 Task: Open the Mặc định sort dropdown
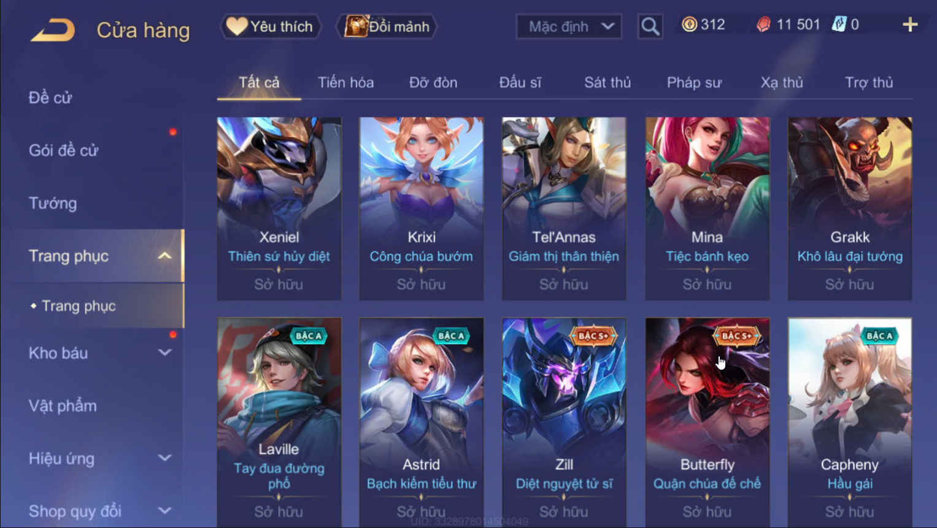coord(569,26)
